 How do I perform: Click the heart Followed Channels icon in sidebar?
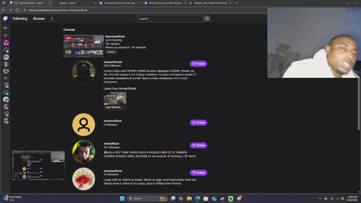[5, 36]
